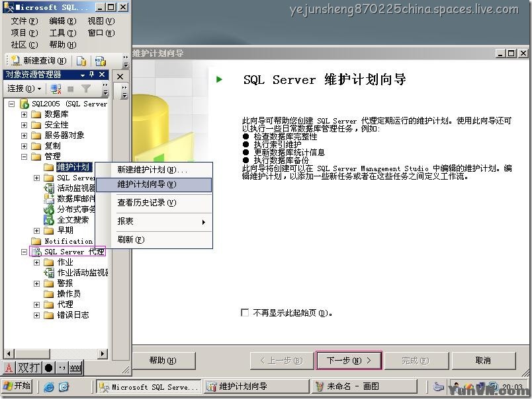Switch to 维护计划向导 taskbar item
The width and height of the screenshot is (532, 399).
tap(257, 386)
